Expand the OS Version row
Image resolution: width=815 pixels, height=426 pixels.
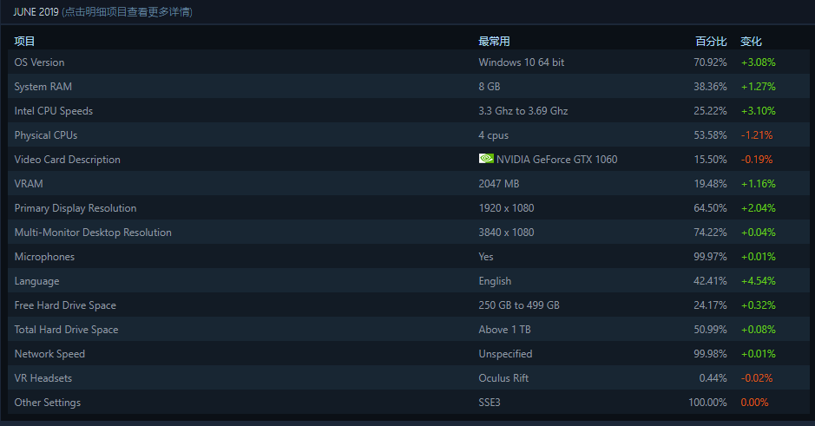coord(409,62)
